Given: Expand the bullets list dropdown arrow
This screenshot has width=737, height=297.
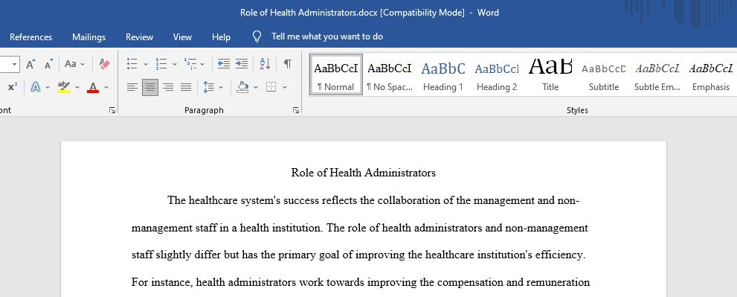Looking at the screenshot, I should pyautogui.click(x=145, y=64).
